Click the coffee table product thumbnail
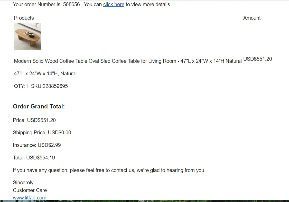The image size is (289, 202). pos(27,37)
